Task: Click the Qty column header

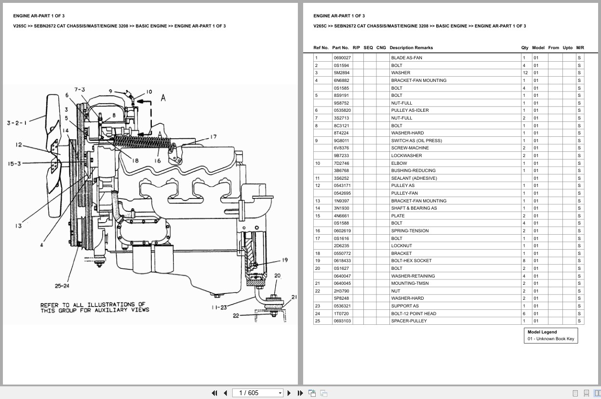Action: click(524, 48)
